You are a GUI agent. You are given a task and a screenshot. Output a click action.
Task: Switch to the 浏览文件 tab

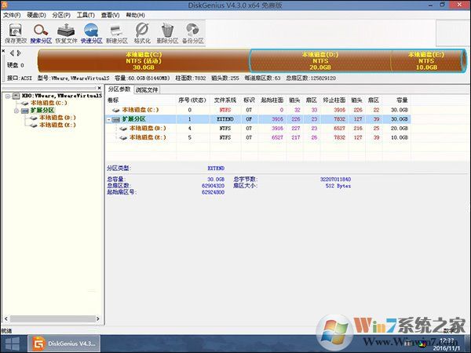click(x=147, y=89)
